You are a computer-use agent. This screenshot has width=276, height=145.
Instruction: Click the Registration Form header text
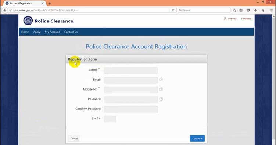82,59
